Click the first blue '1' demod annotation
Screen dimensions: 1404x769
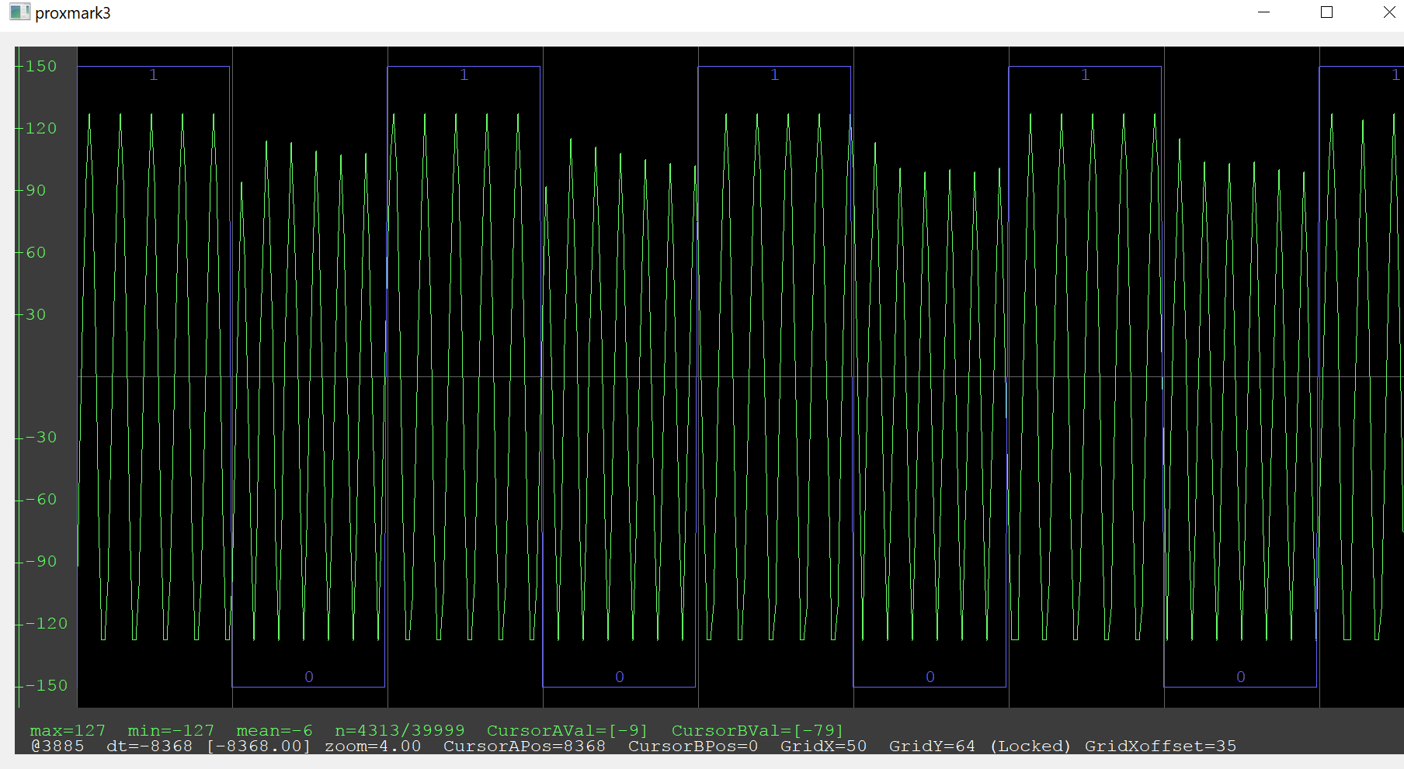(x=153, y=74)
